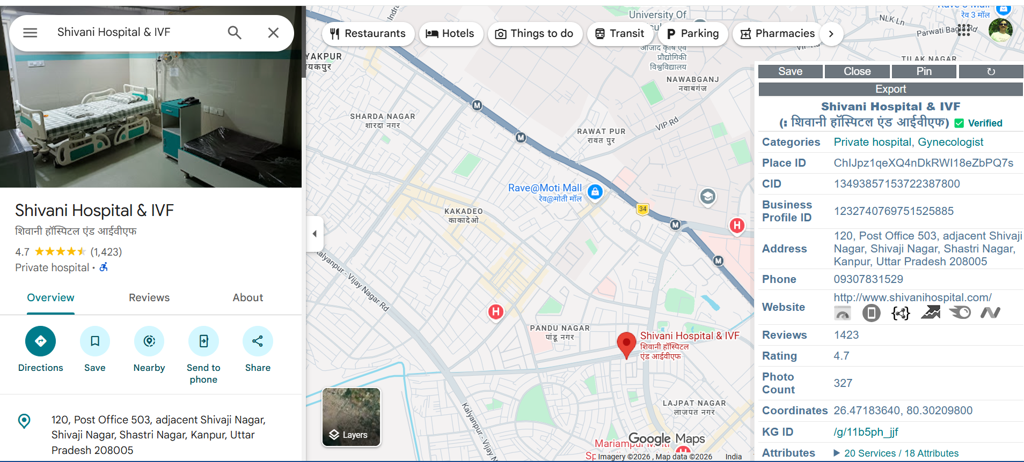The width and height of the screenshot is (1024, 462).
Task: Select the Transit filter chip
Action: coord(620,34)
